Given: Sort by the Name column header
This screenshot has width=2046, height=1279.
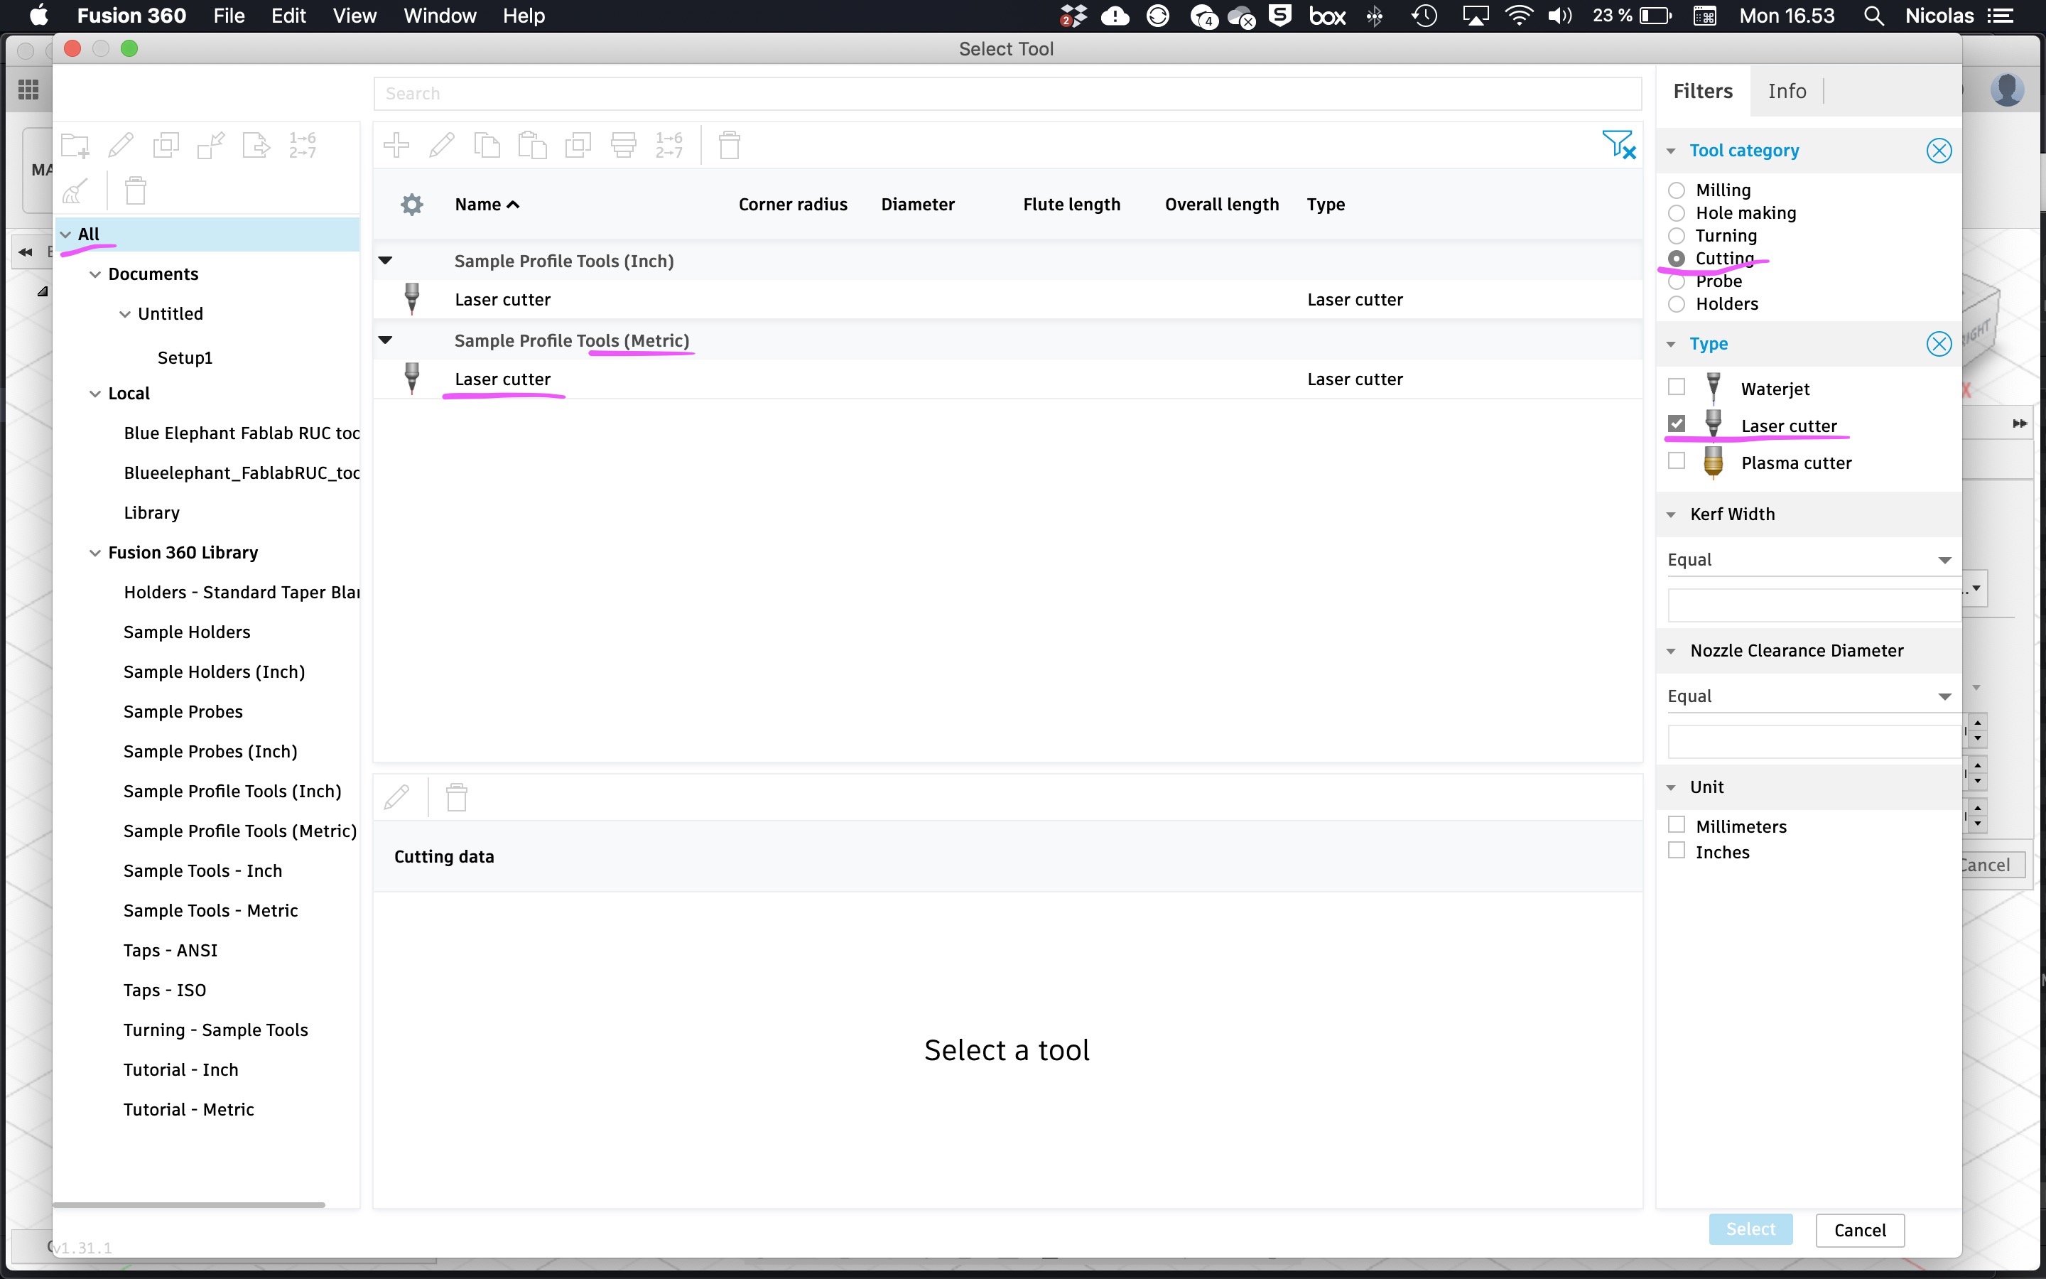Looking at the screenshot, I should click(486, 204).
